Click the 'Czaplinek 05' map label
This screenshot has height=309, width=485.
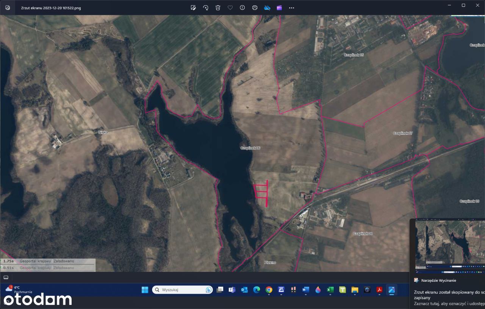[x=354, y=55]
